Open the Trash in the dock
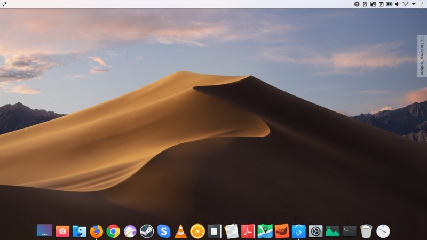427x240 pixels. [x=366, y=231]
